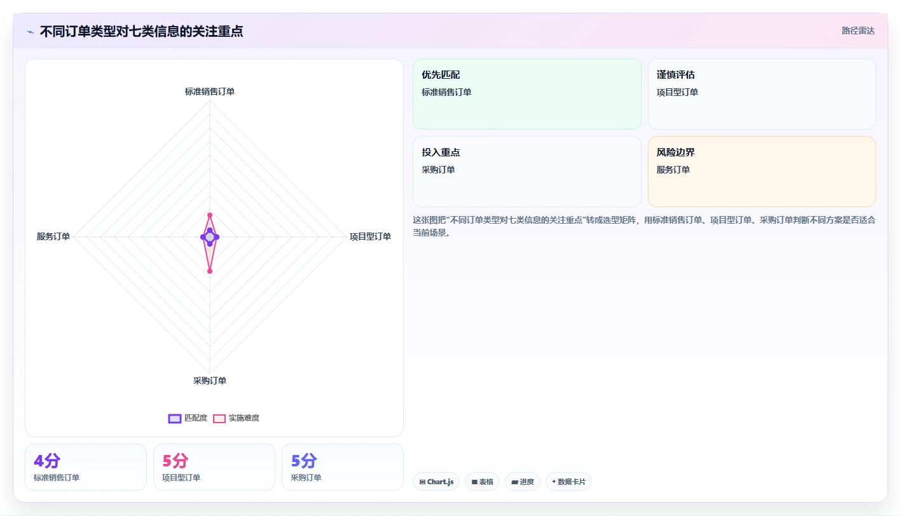Open the Chart.js tag chip

[x=436, y=482]
